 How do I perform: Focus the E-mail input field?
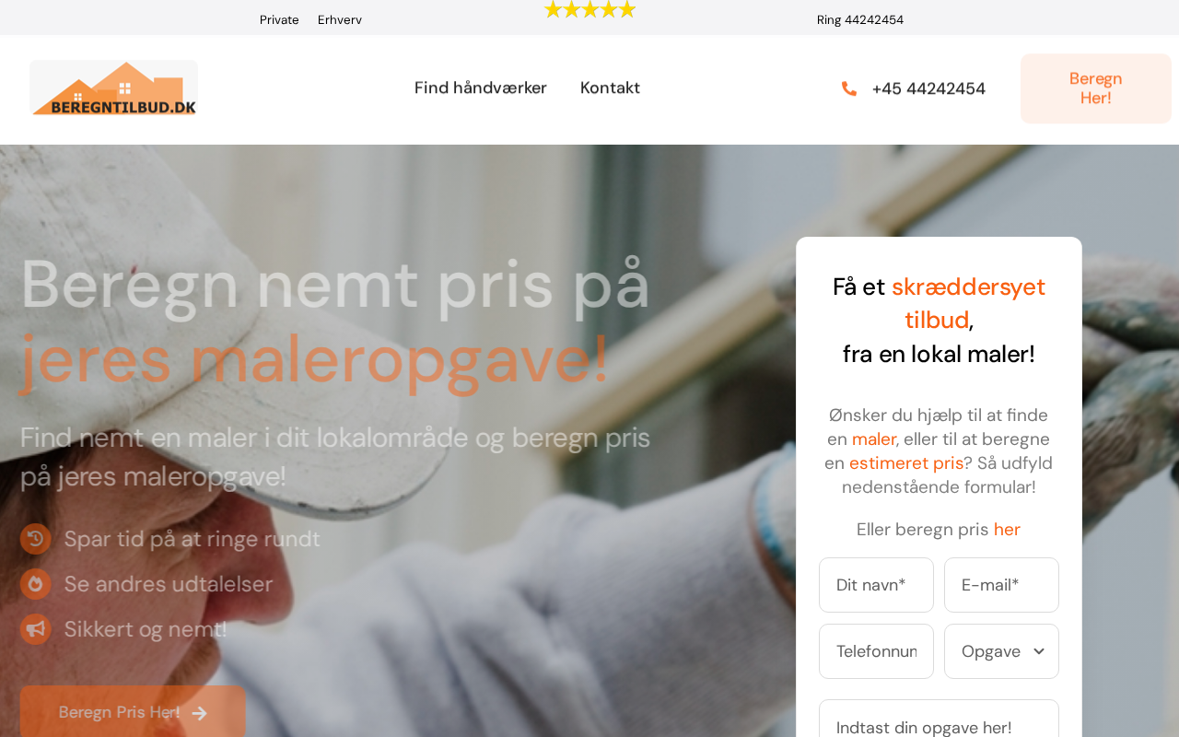[x=1001, y=585]
